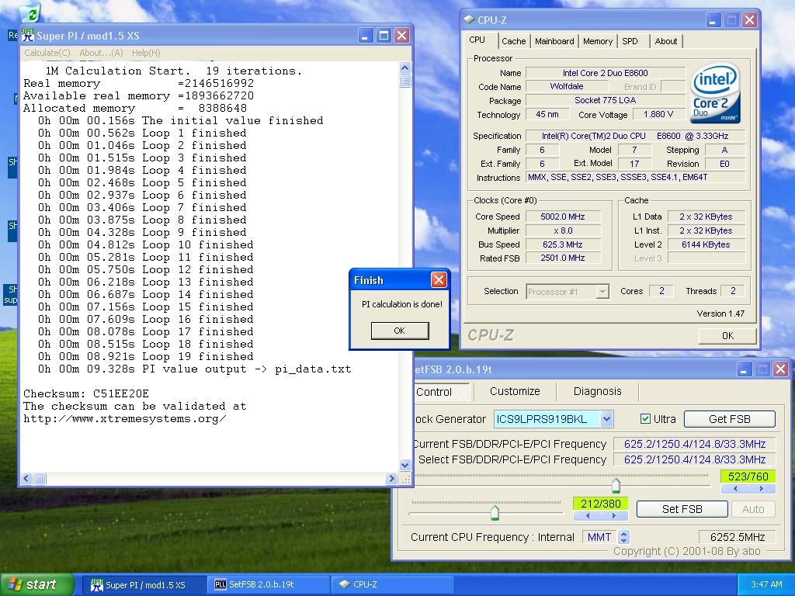Open the Customize tab in SetFSB
The width and height of the screenshot is (795, 596).
coord(515,391)
